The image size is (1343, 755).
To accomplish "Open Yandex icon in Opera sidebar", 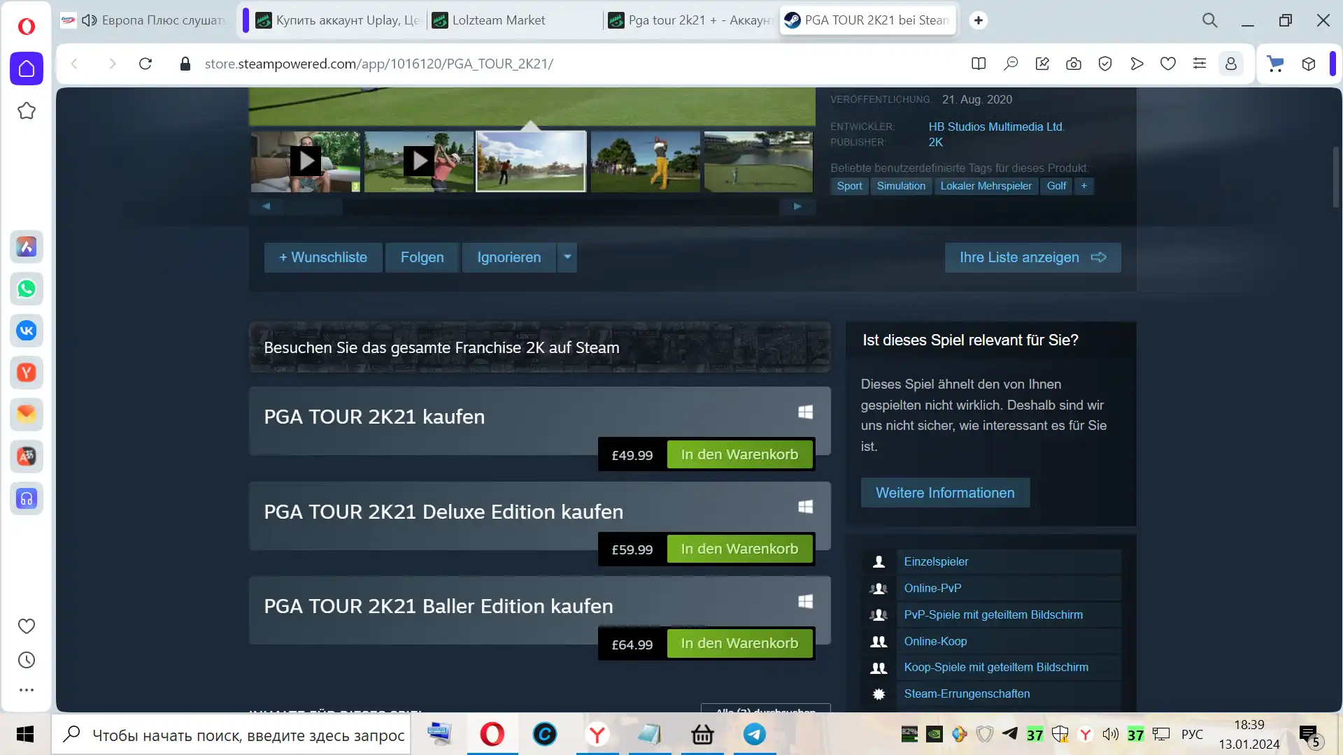I will (x=27, y=373).
